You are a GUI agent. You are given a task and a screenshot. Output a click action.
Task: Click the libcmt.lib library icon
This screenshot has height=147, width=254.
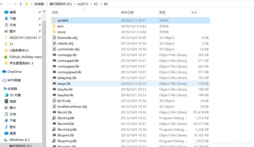(x=54, y=112)
